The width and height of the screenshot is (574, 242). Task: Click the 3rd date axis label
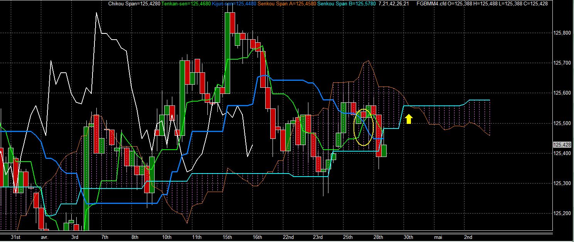tap(75, 237)
